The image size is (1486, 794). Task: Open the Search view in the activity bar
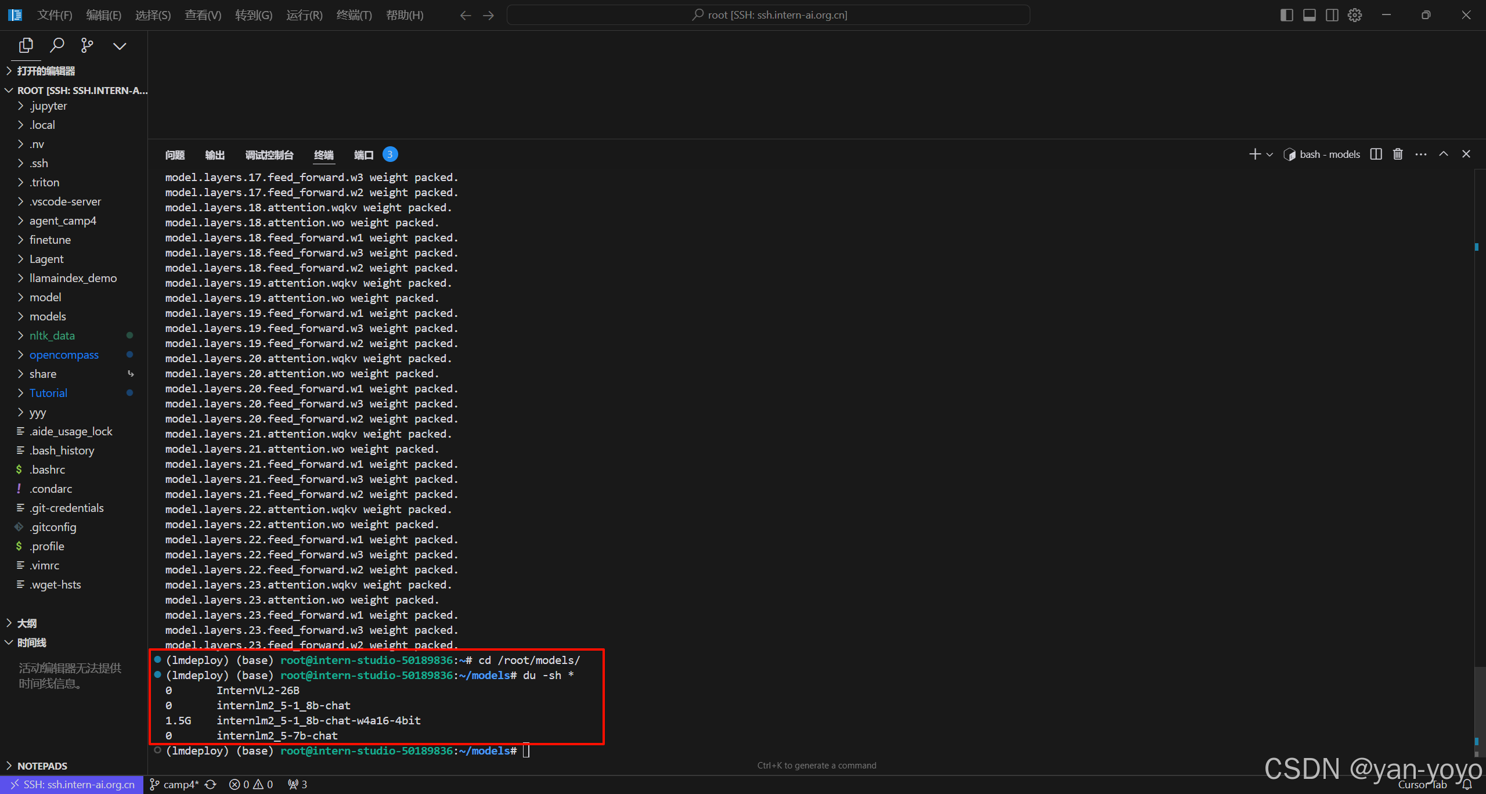tap(57, 45)
